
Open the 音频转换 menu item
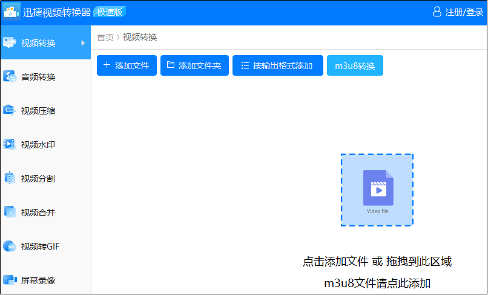(x=46, y=77)
